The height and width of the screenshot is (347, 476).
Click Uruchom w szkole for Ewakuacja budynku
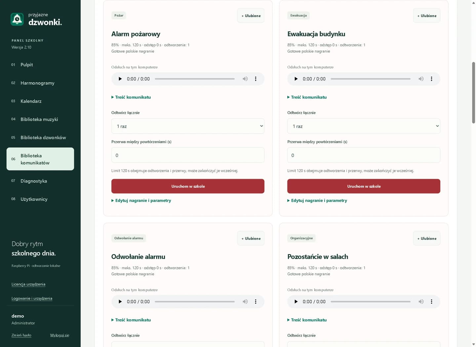point(364,186)
